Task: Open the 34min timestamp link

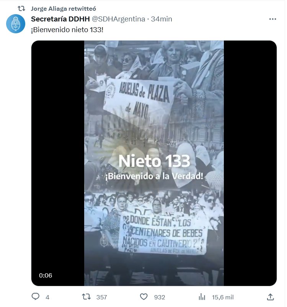Action: coord(161,19)
